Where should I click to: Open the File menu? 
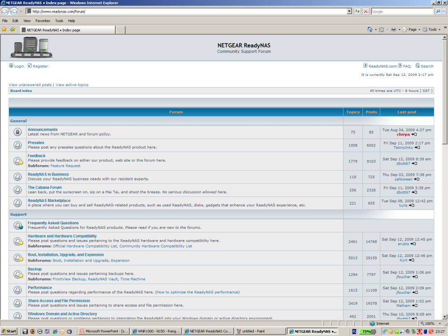point(5,21)
